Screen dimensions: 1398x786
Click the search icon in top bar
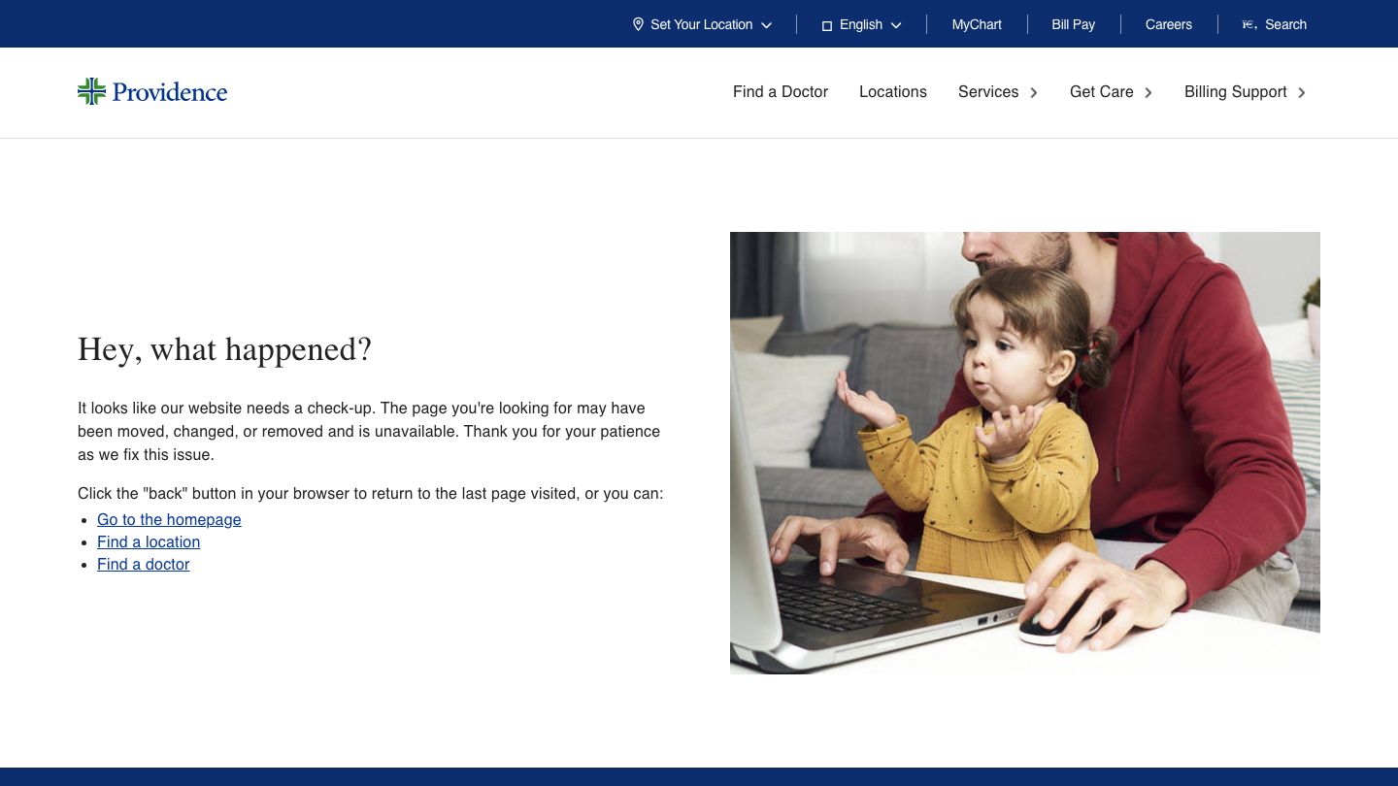coord(1249,24)
